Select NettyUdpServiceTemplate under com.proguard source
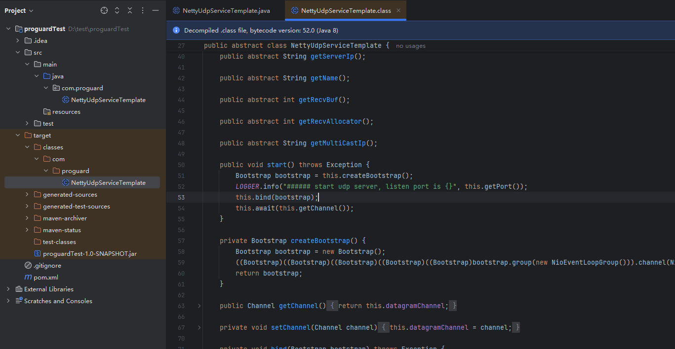The width and height of the screenshot is (675, 349). (108, 100)
